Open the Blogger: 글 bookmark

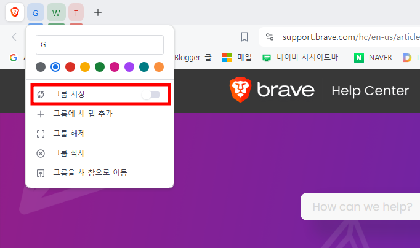(193, 57)
